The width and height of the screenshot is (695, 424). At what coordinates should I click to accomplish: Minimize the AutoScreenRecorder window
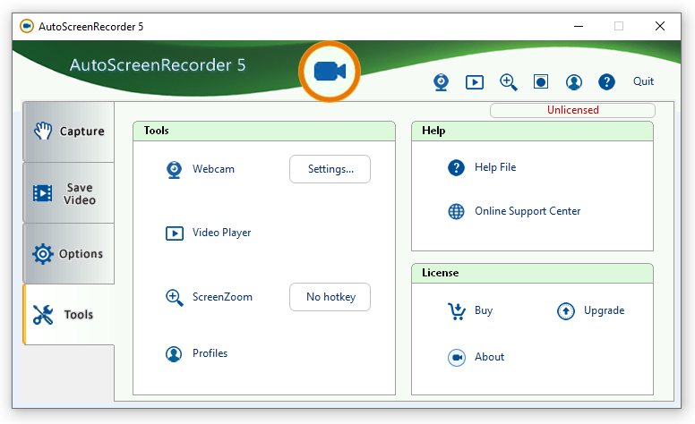(579, 26)
